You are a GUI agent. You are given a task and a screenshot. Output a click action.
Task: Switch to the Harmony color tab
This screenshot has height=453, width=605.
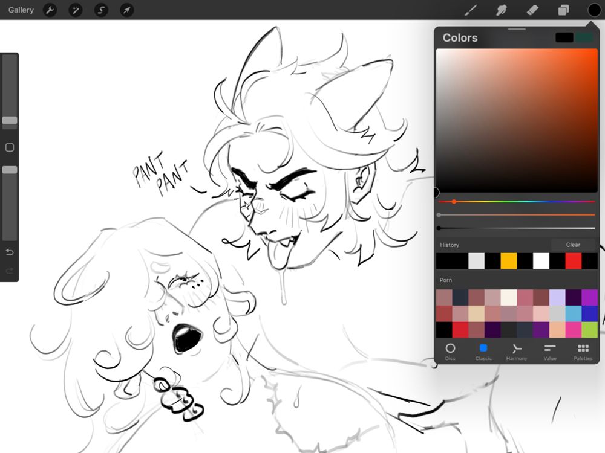(x=517, y=352)
